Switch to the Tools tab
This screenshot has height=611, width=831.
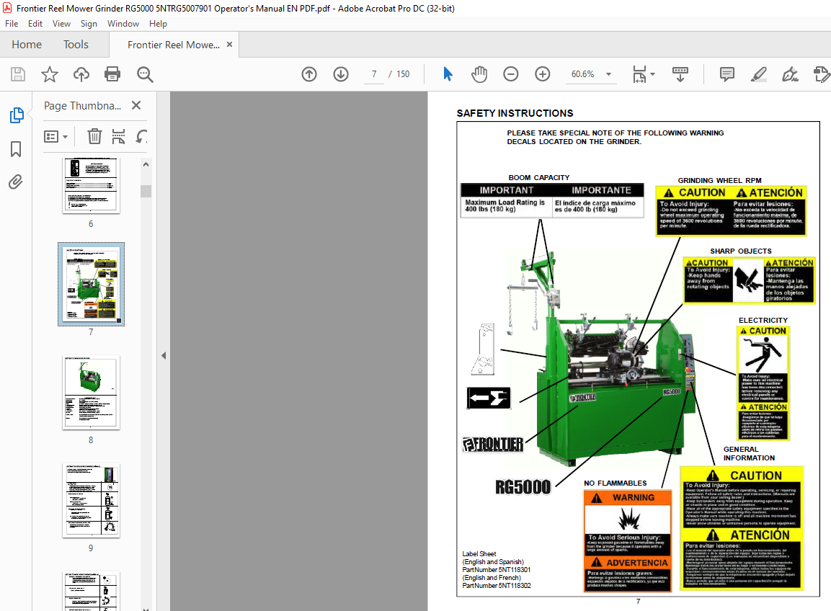(76, 45)
